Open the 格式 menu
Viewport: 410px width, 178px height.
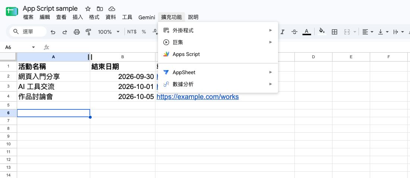pos(94,17)
